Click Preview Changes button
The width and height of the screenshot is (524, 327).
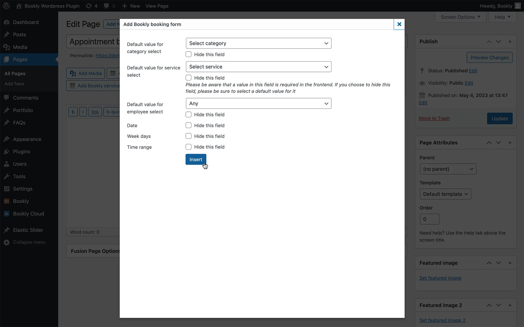(x=489, y=58)
